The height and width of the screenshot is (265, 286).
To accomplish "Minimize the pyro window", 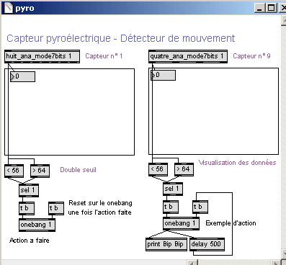I will pyautogui.click(x=259, y=9).
